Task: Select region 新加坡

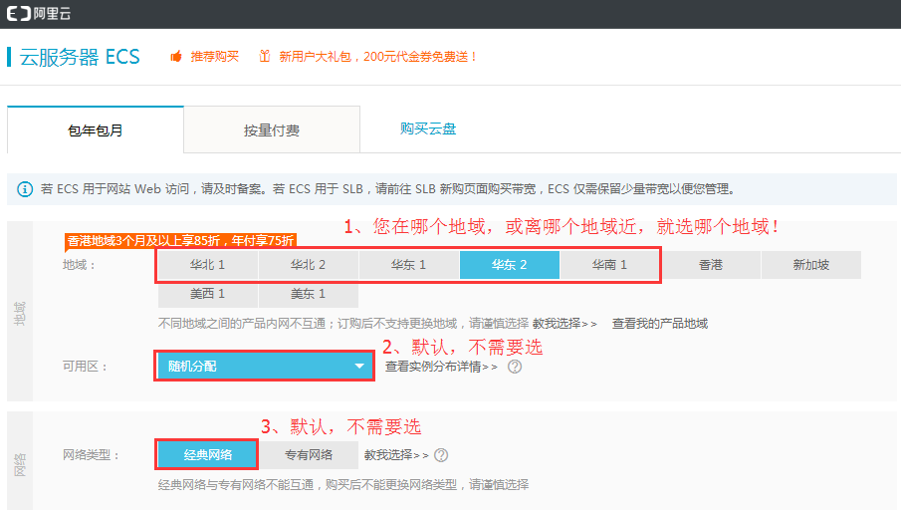Action: click(811, 265)
